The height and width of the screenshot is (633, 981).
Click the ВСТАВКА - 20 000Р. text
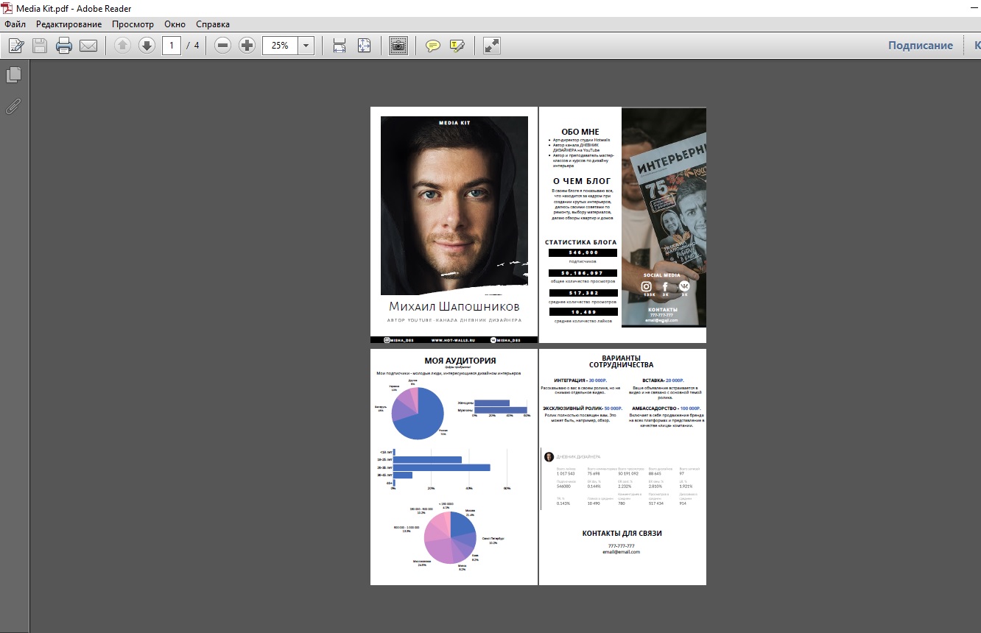pos(663,381)
